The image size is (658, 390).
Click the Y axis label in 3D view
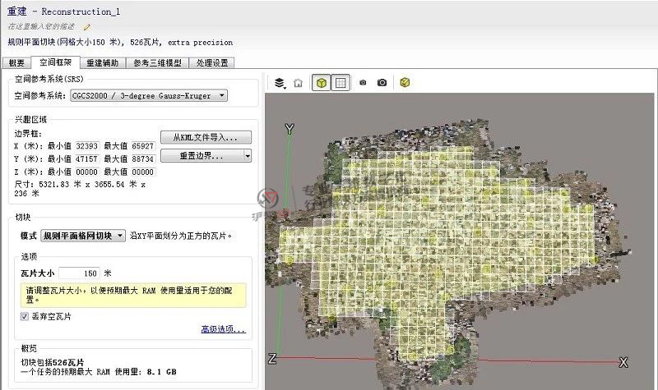click(x=290, y=129)
